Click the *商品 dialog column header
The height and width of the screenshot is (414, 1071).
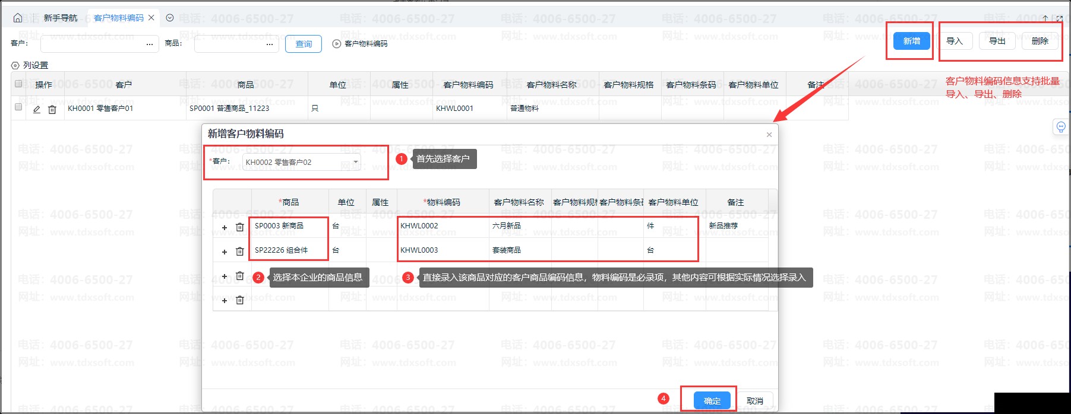[x=290, y=202]
